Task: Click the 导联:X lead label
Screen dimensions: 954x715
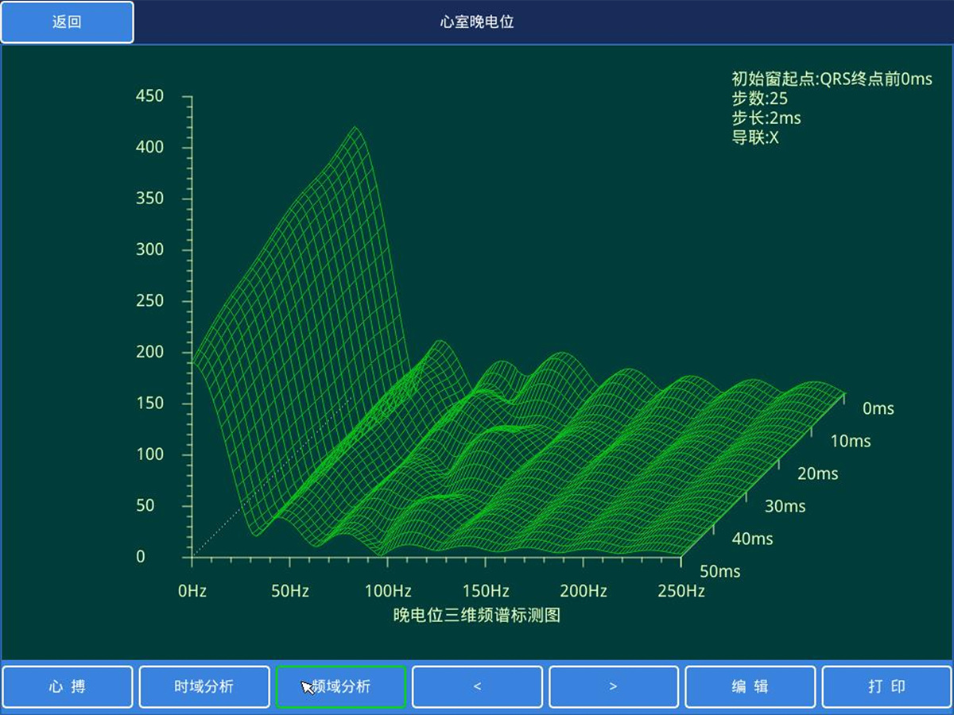Action: pos(754,137)
